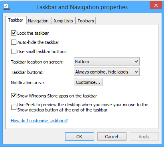Open the Jump Lists tab
The width and height of the screenshot is (164, 147).
(63, 21)
